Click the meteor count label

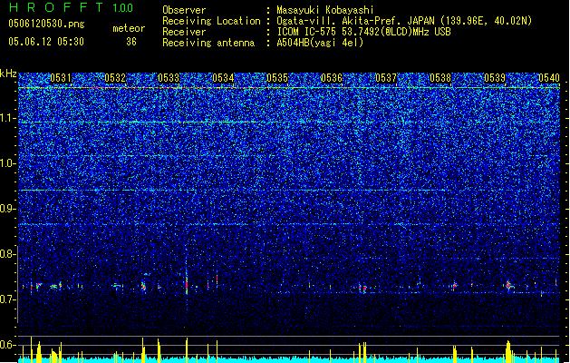(129, 28)
